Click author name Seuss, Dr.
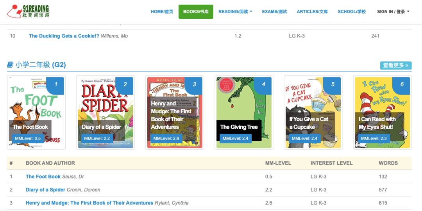422x211 pixels. point(73,177)
